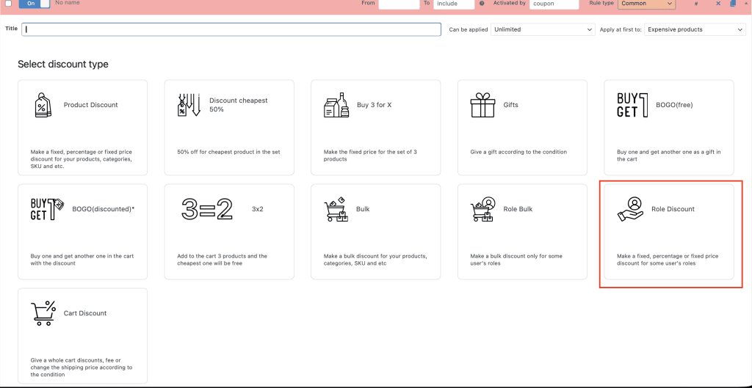Select the Buy 3 for X card
This screenshot has width=752, height=388.
pos(375,128)
